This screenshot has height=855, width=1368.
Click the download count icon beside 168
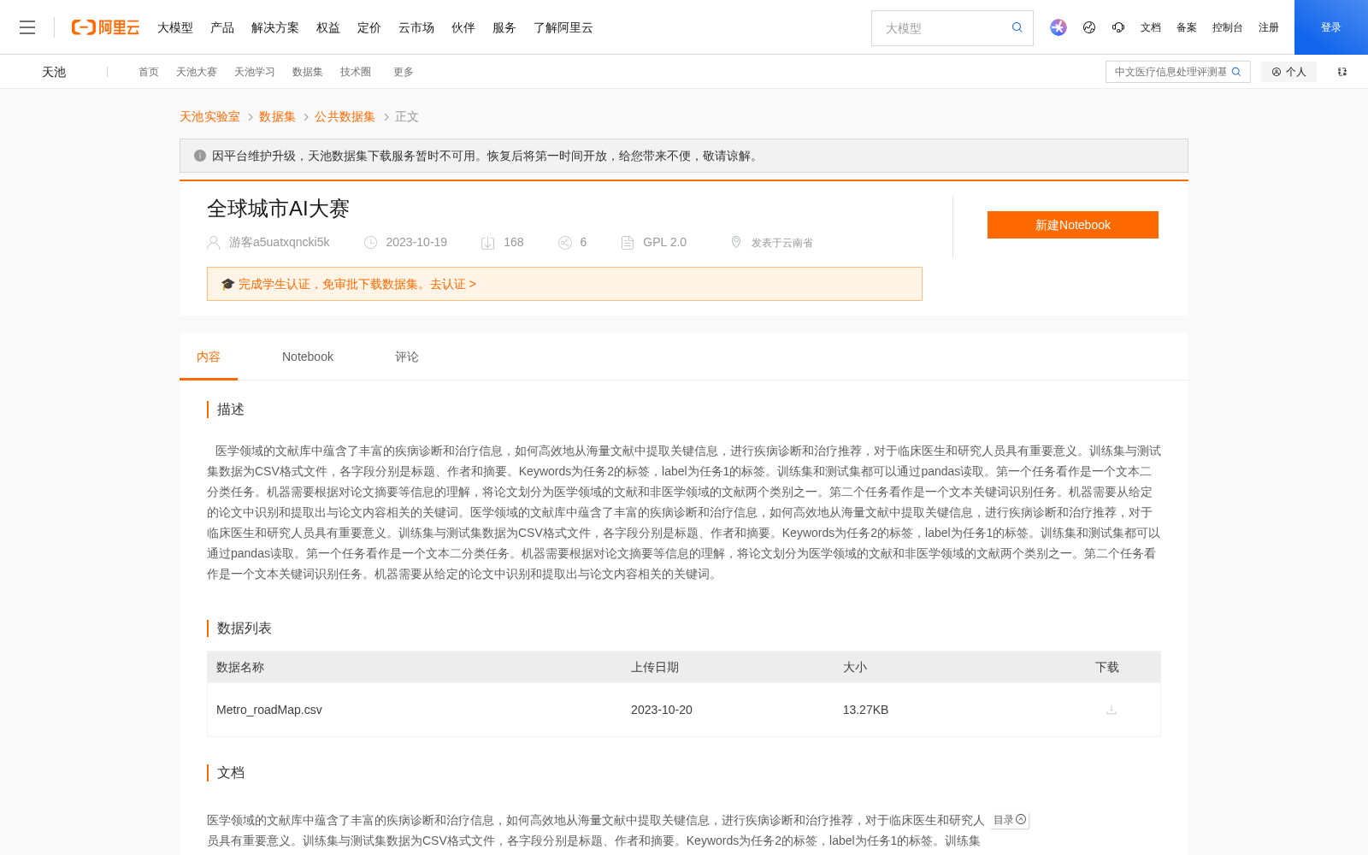click(488, 243)
